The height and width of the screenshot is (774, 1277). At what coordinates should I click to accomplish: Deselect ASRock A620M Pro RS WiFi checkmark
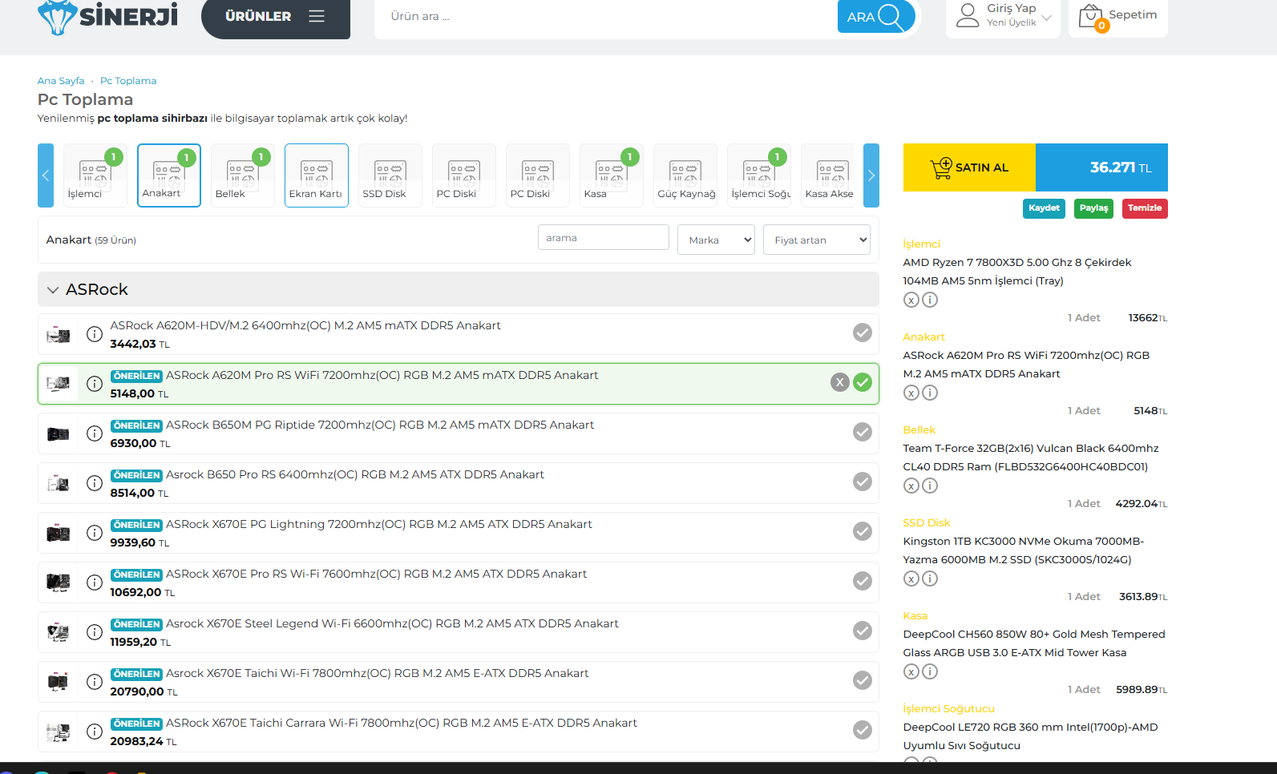coord(863,382)
